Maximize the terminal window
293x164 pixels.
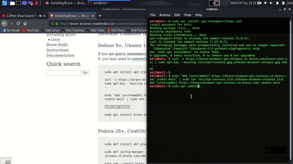point(285,9)
